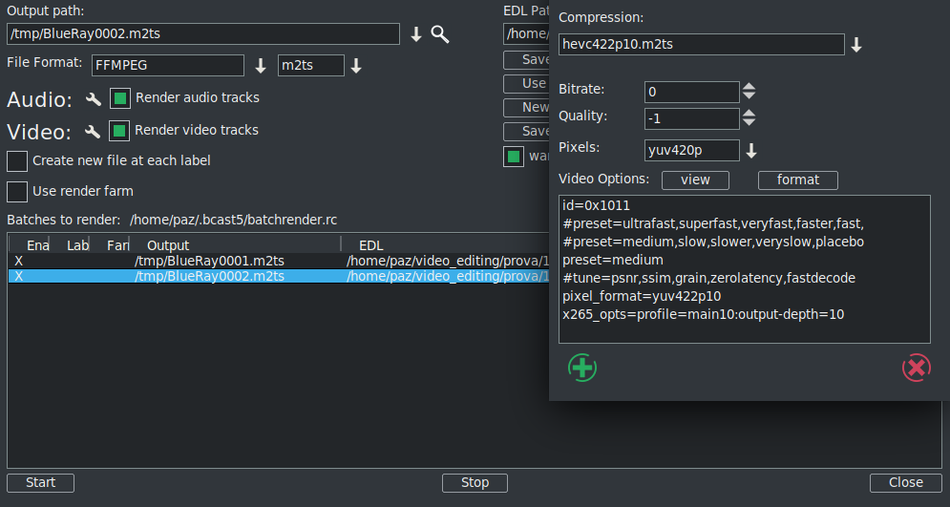Open output path history arrow

416,34
